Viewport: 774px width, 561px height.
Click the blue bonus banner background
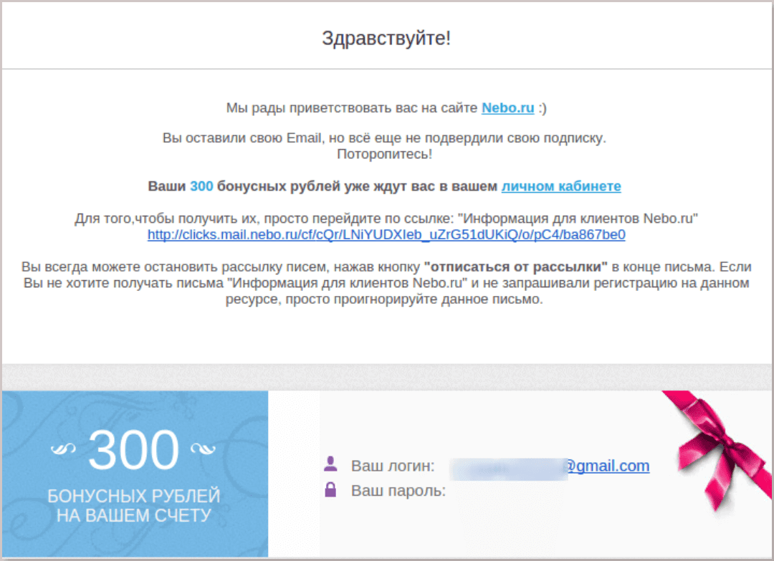coord(134,474)
